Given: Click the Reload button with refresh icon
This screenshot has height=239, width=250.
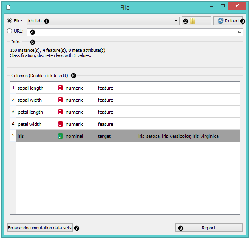Looking at the screenshot, I should 228,21.
